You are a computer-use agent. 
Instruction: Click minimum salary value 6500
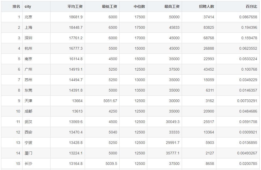click(x=113, y=27)
